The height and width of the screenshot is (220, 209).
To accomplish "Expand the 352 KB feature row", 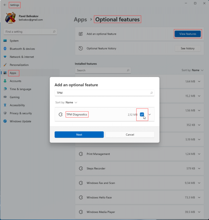I will tap(199, 125).
